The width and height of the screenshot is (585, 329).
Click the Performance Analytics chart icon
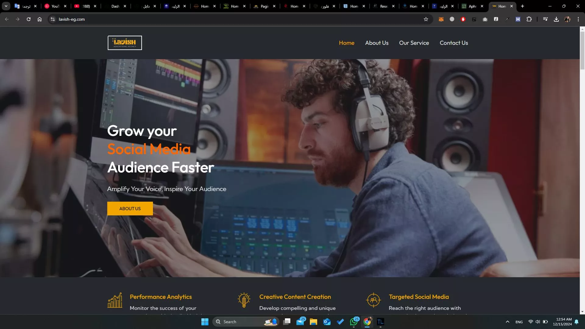115,300
